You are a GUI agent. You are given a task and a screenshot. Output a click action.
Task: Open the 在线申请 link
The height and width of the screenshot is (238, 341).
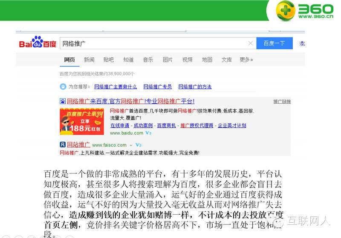tap(120, 125)
